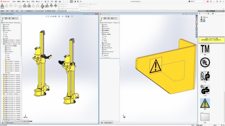The height and width of the screenshot is (126, 225).
Task: Collapse the SW-01658<1> subassembly node
Action: [x=2, y=44]
